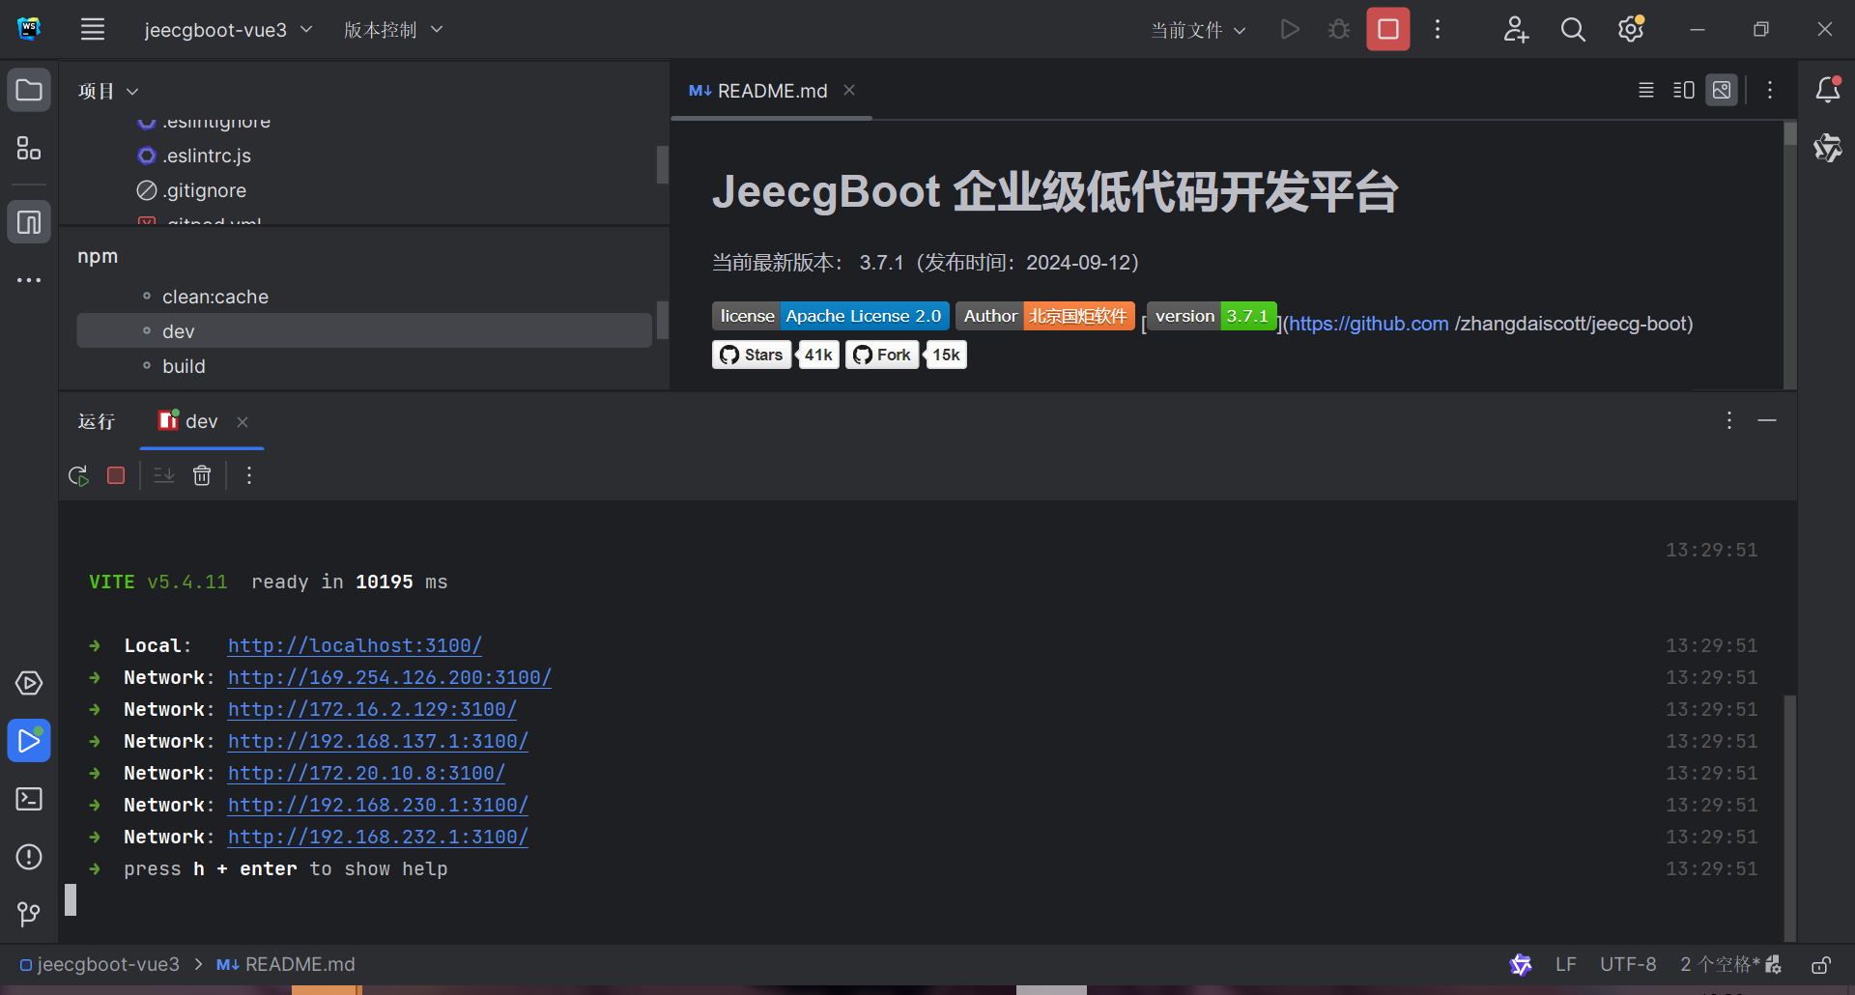Toggle the npm tool window

point(29,222)
